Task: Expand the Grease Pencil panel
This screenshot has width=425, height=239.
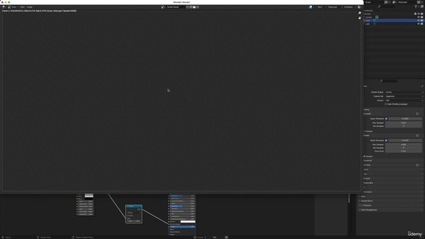Action: tap(367, 200)
